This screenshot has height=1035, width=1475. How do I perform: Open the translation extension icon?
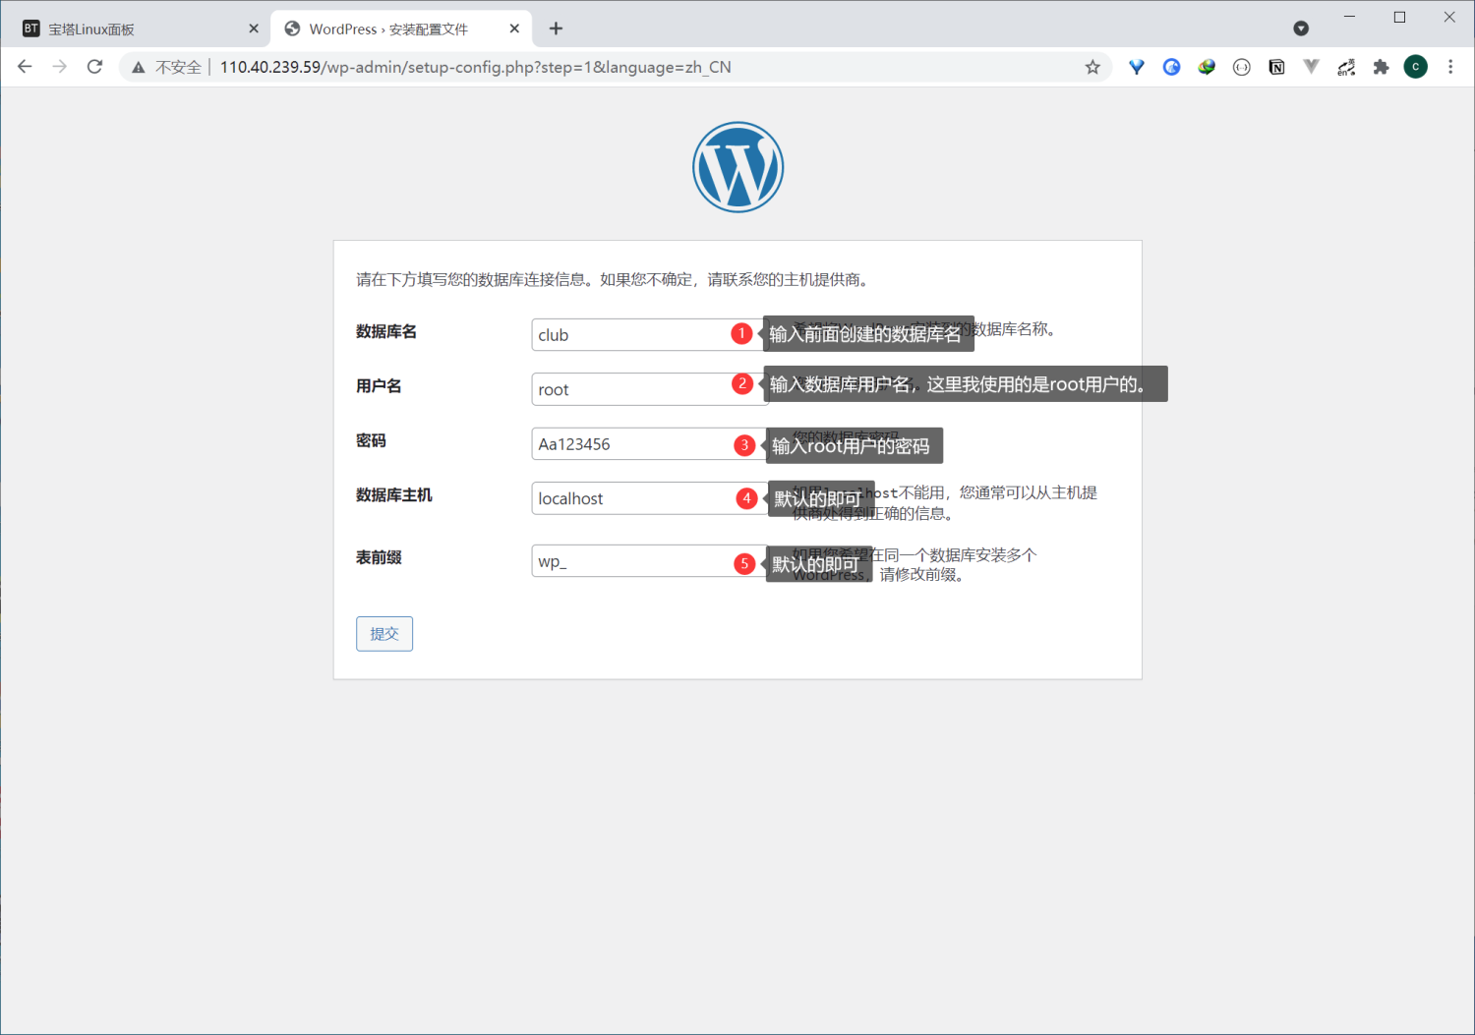[x=1346, y=67]
